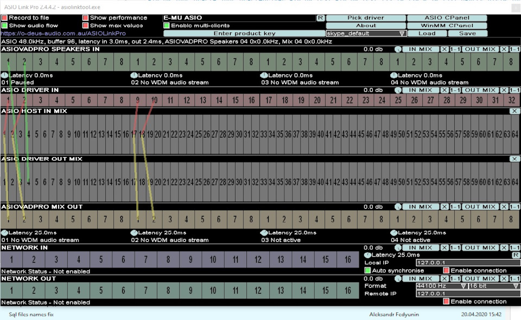Click the Network In Latency 25.0ms knob
The width and height of the screenshot is (521, 320).
point(367,255)
